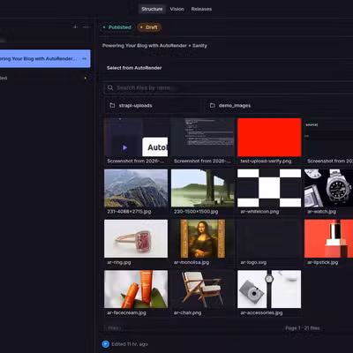Select the 230-1500x1500.jpg landscape image
This screenshot has width=353, height=353.
[x=203, y=188]
